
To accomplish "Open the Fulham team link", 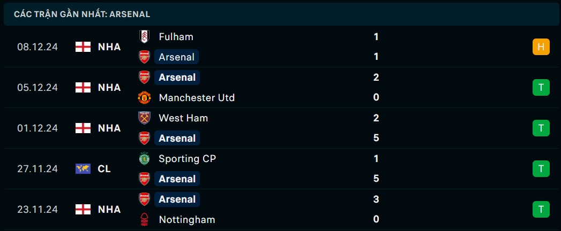I will 176,37.
